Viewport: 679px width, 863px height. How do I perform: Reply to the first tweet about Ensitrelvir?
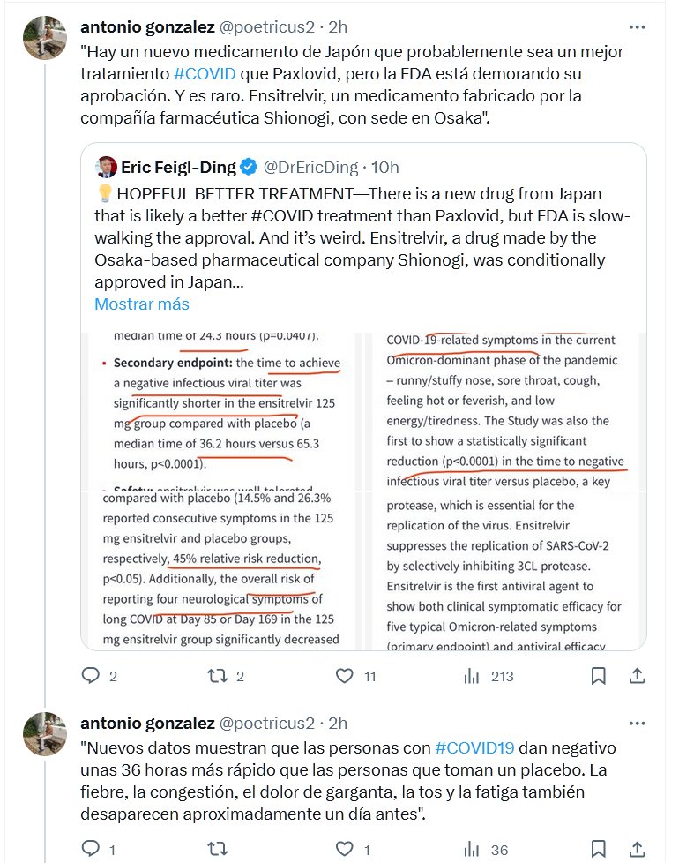coord(92,676)
